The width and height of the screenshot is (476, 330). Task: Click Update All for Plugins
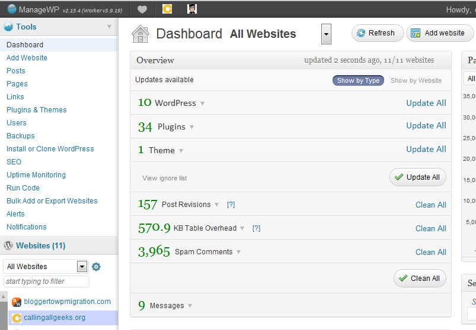(426, 125)
